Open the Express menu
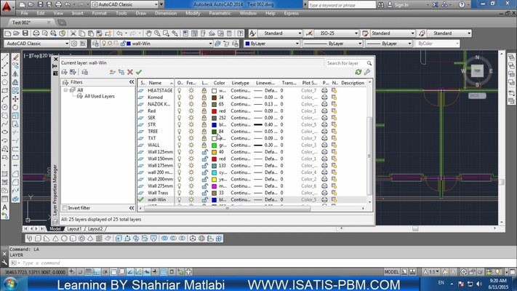 291,13
